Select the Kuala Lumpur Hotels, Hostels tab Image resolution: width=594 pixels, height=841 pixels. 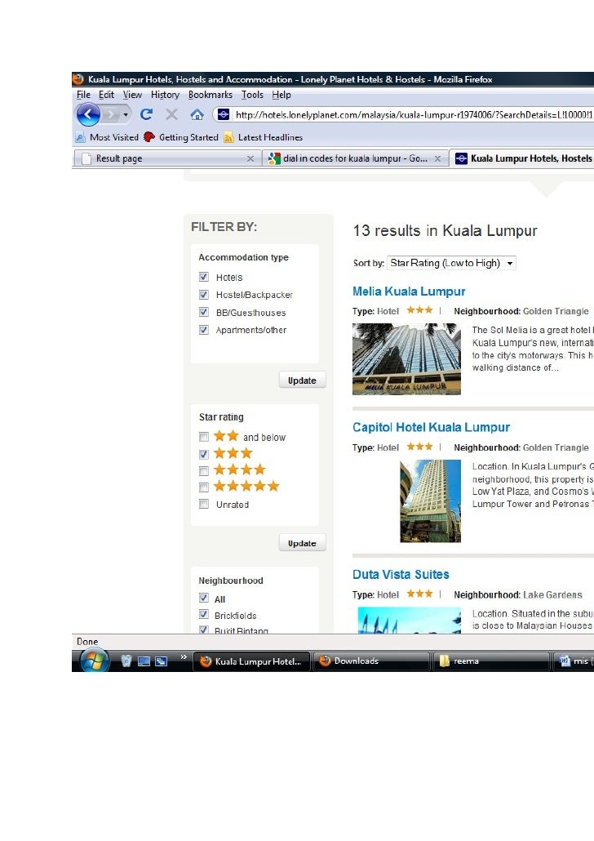[x=523, y=158]
